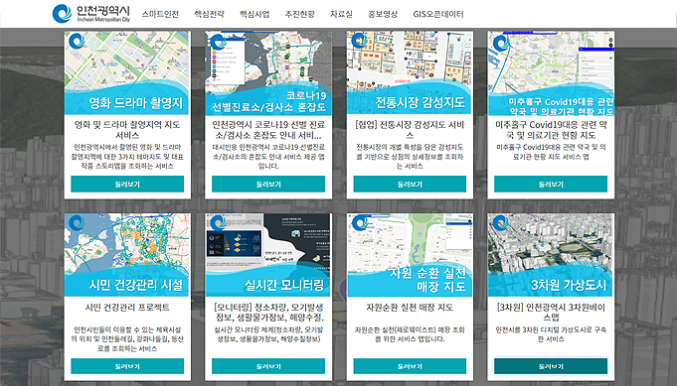677x386 pixels.
Task: Click 둘러보기 for 전통시장 감성지도 card
Action: [x=410, y=184]
